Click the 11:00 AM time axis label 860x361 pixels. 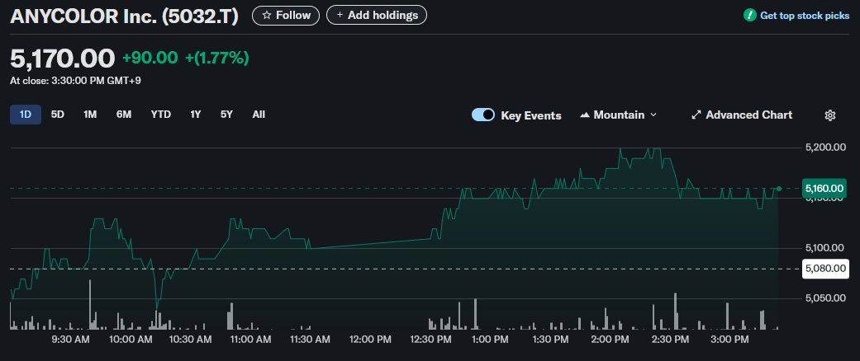pos(250,340)
